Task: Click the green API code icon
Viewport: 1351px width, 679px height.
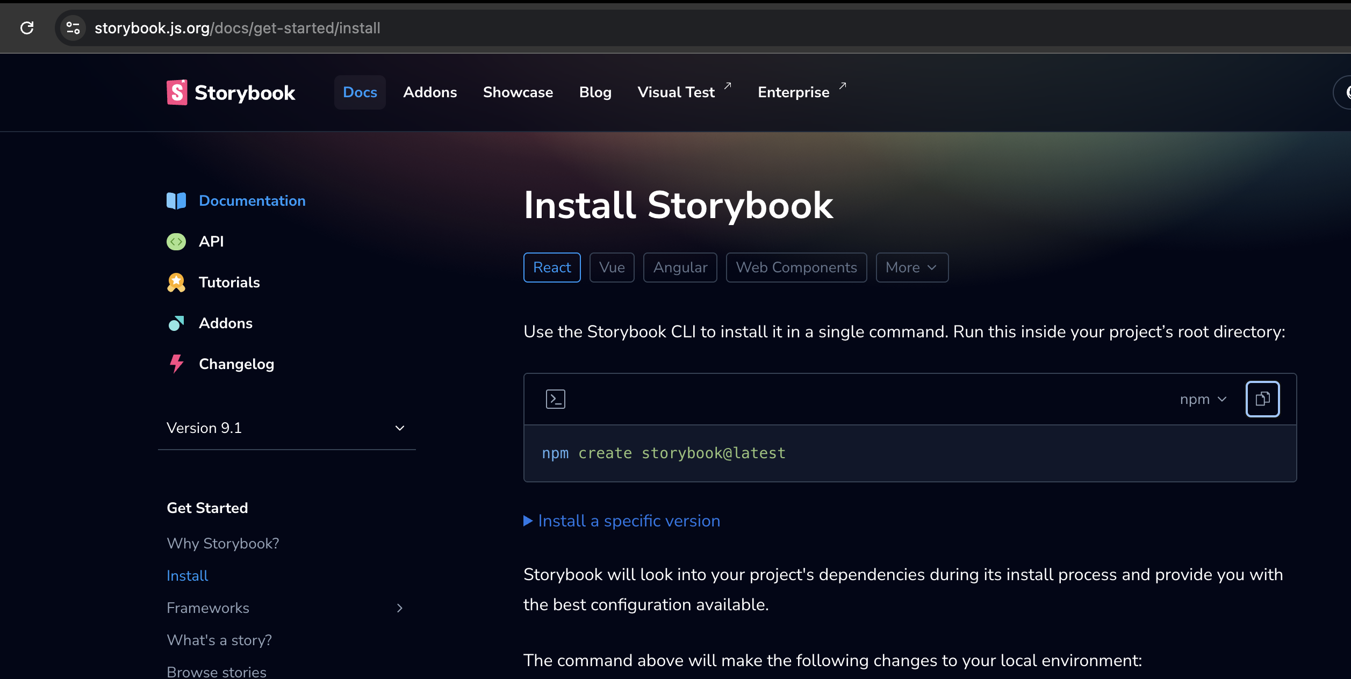Action: tap(176, 242)
